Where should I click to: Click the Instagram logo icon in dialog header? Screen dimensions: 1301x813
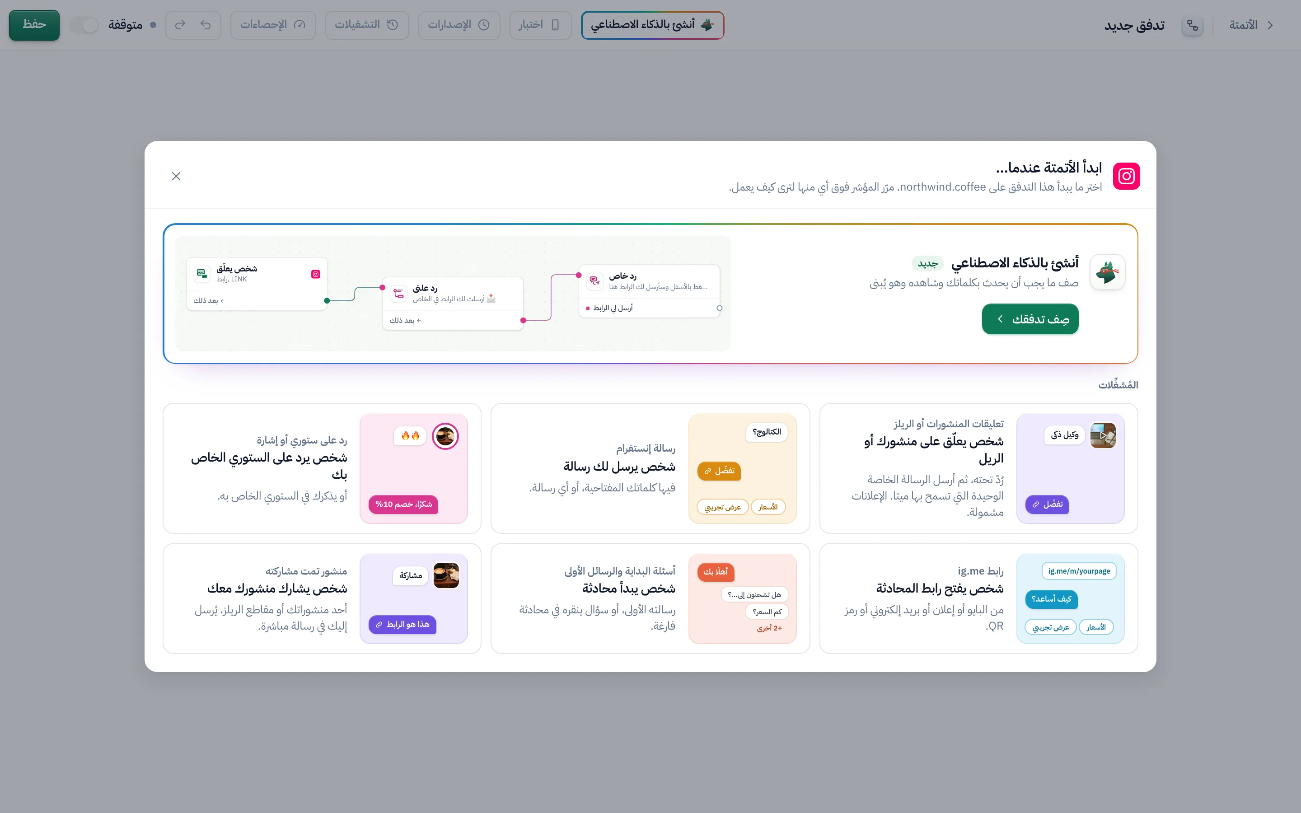(x=1126, y=176)
